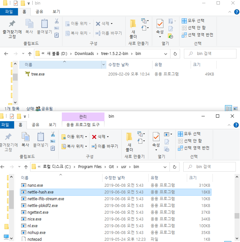Click red X 삭제 delete icon in lower window
The image size is (240, 242).
click(94, 137)
